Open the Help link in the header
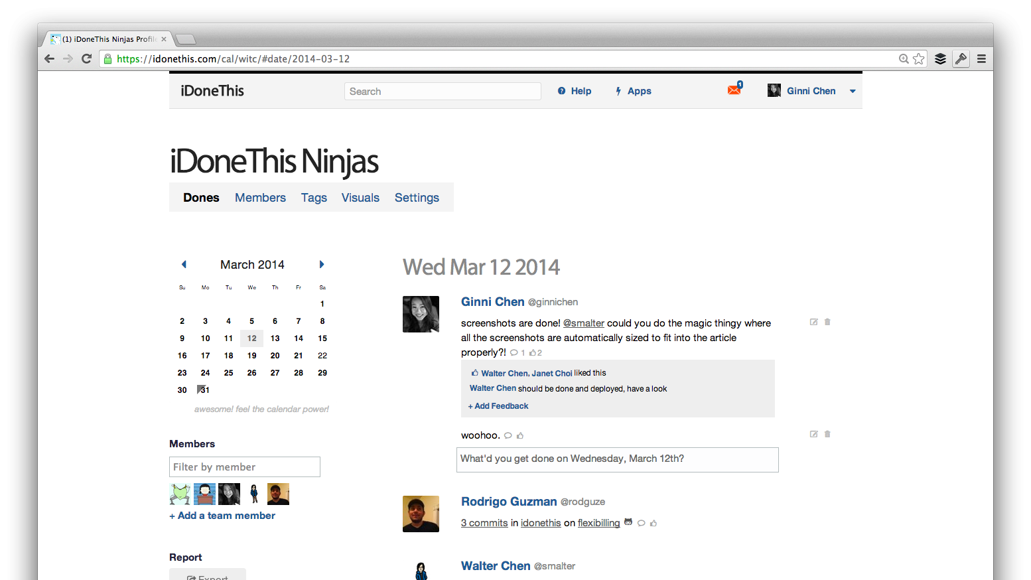 (575, 92)
